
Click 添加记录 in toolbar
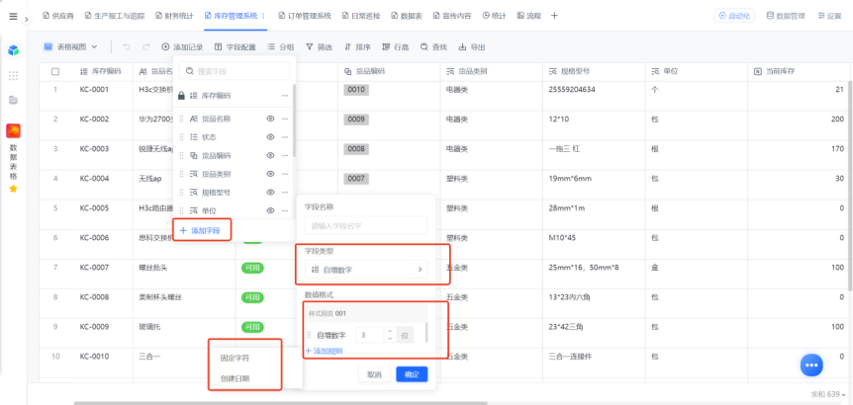182,47
